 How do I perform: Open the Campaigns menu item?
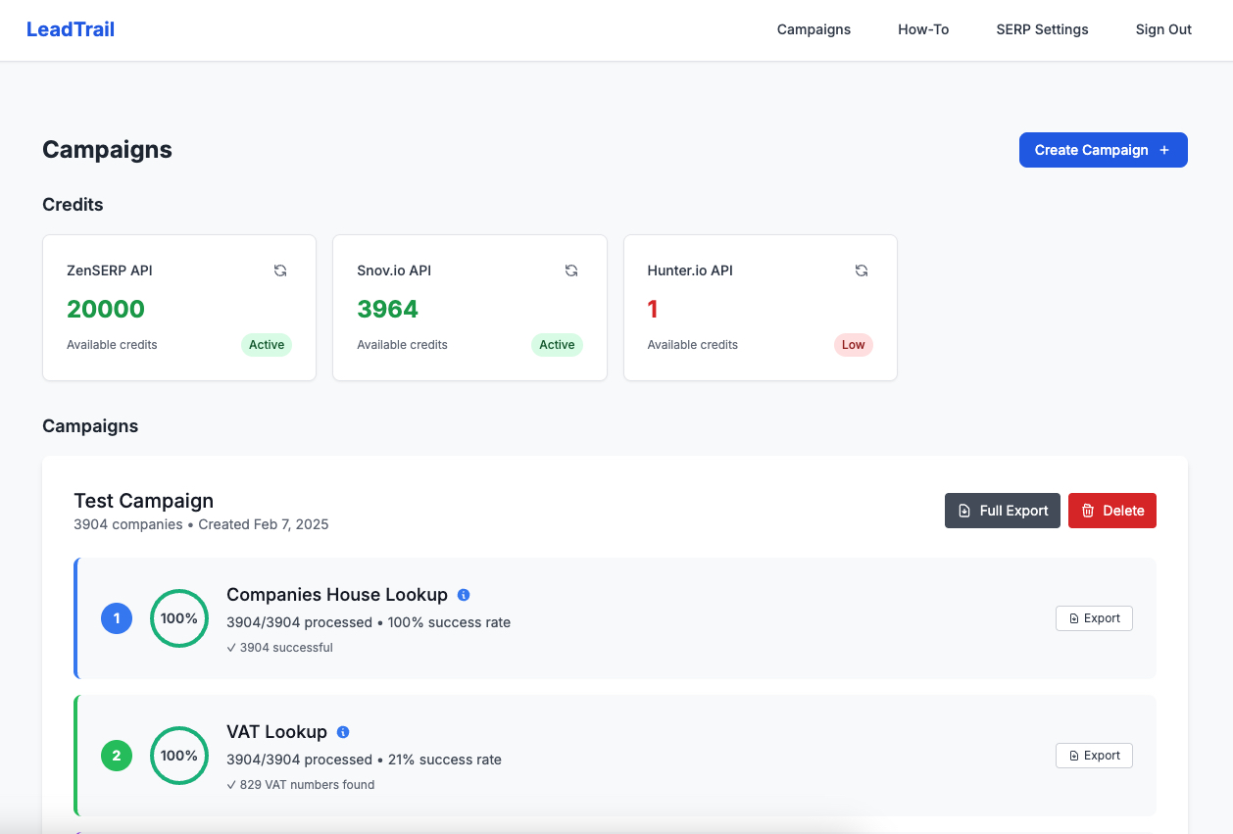pyautogui.click(x=814, y=29)
